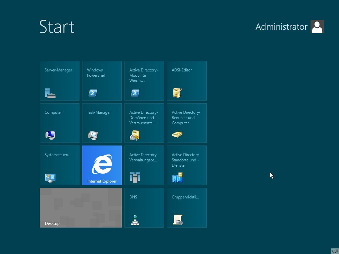Open the Gruppenrichtlinien scroll icon
This screenshot has width=339, height=254.
point(178,220)
